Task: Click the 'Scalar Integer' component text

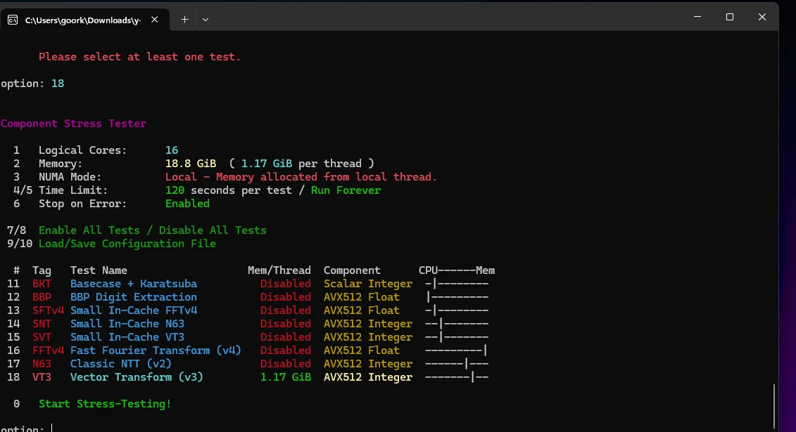Action: tap(368, 284)
